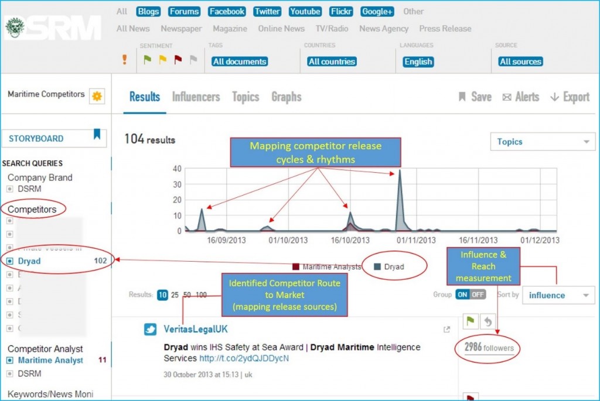
Task: Select the Newspaper category
Action: click(x=182, y=29)
